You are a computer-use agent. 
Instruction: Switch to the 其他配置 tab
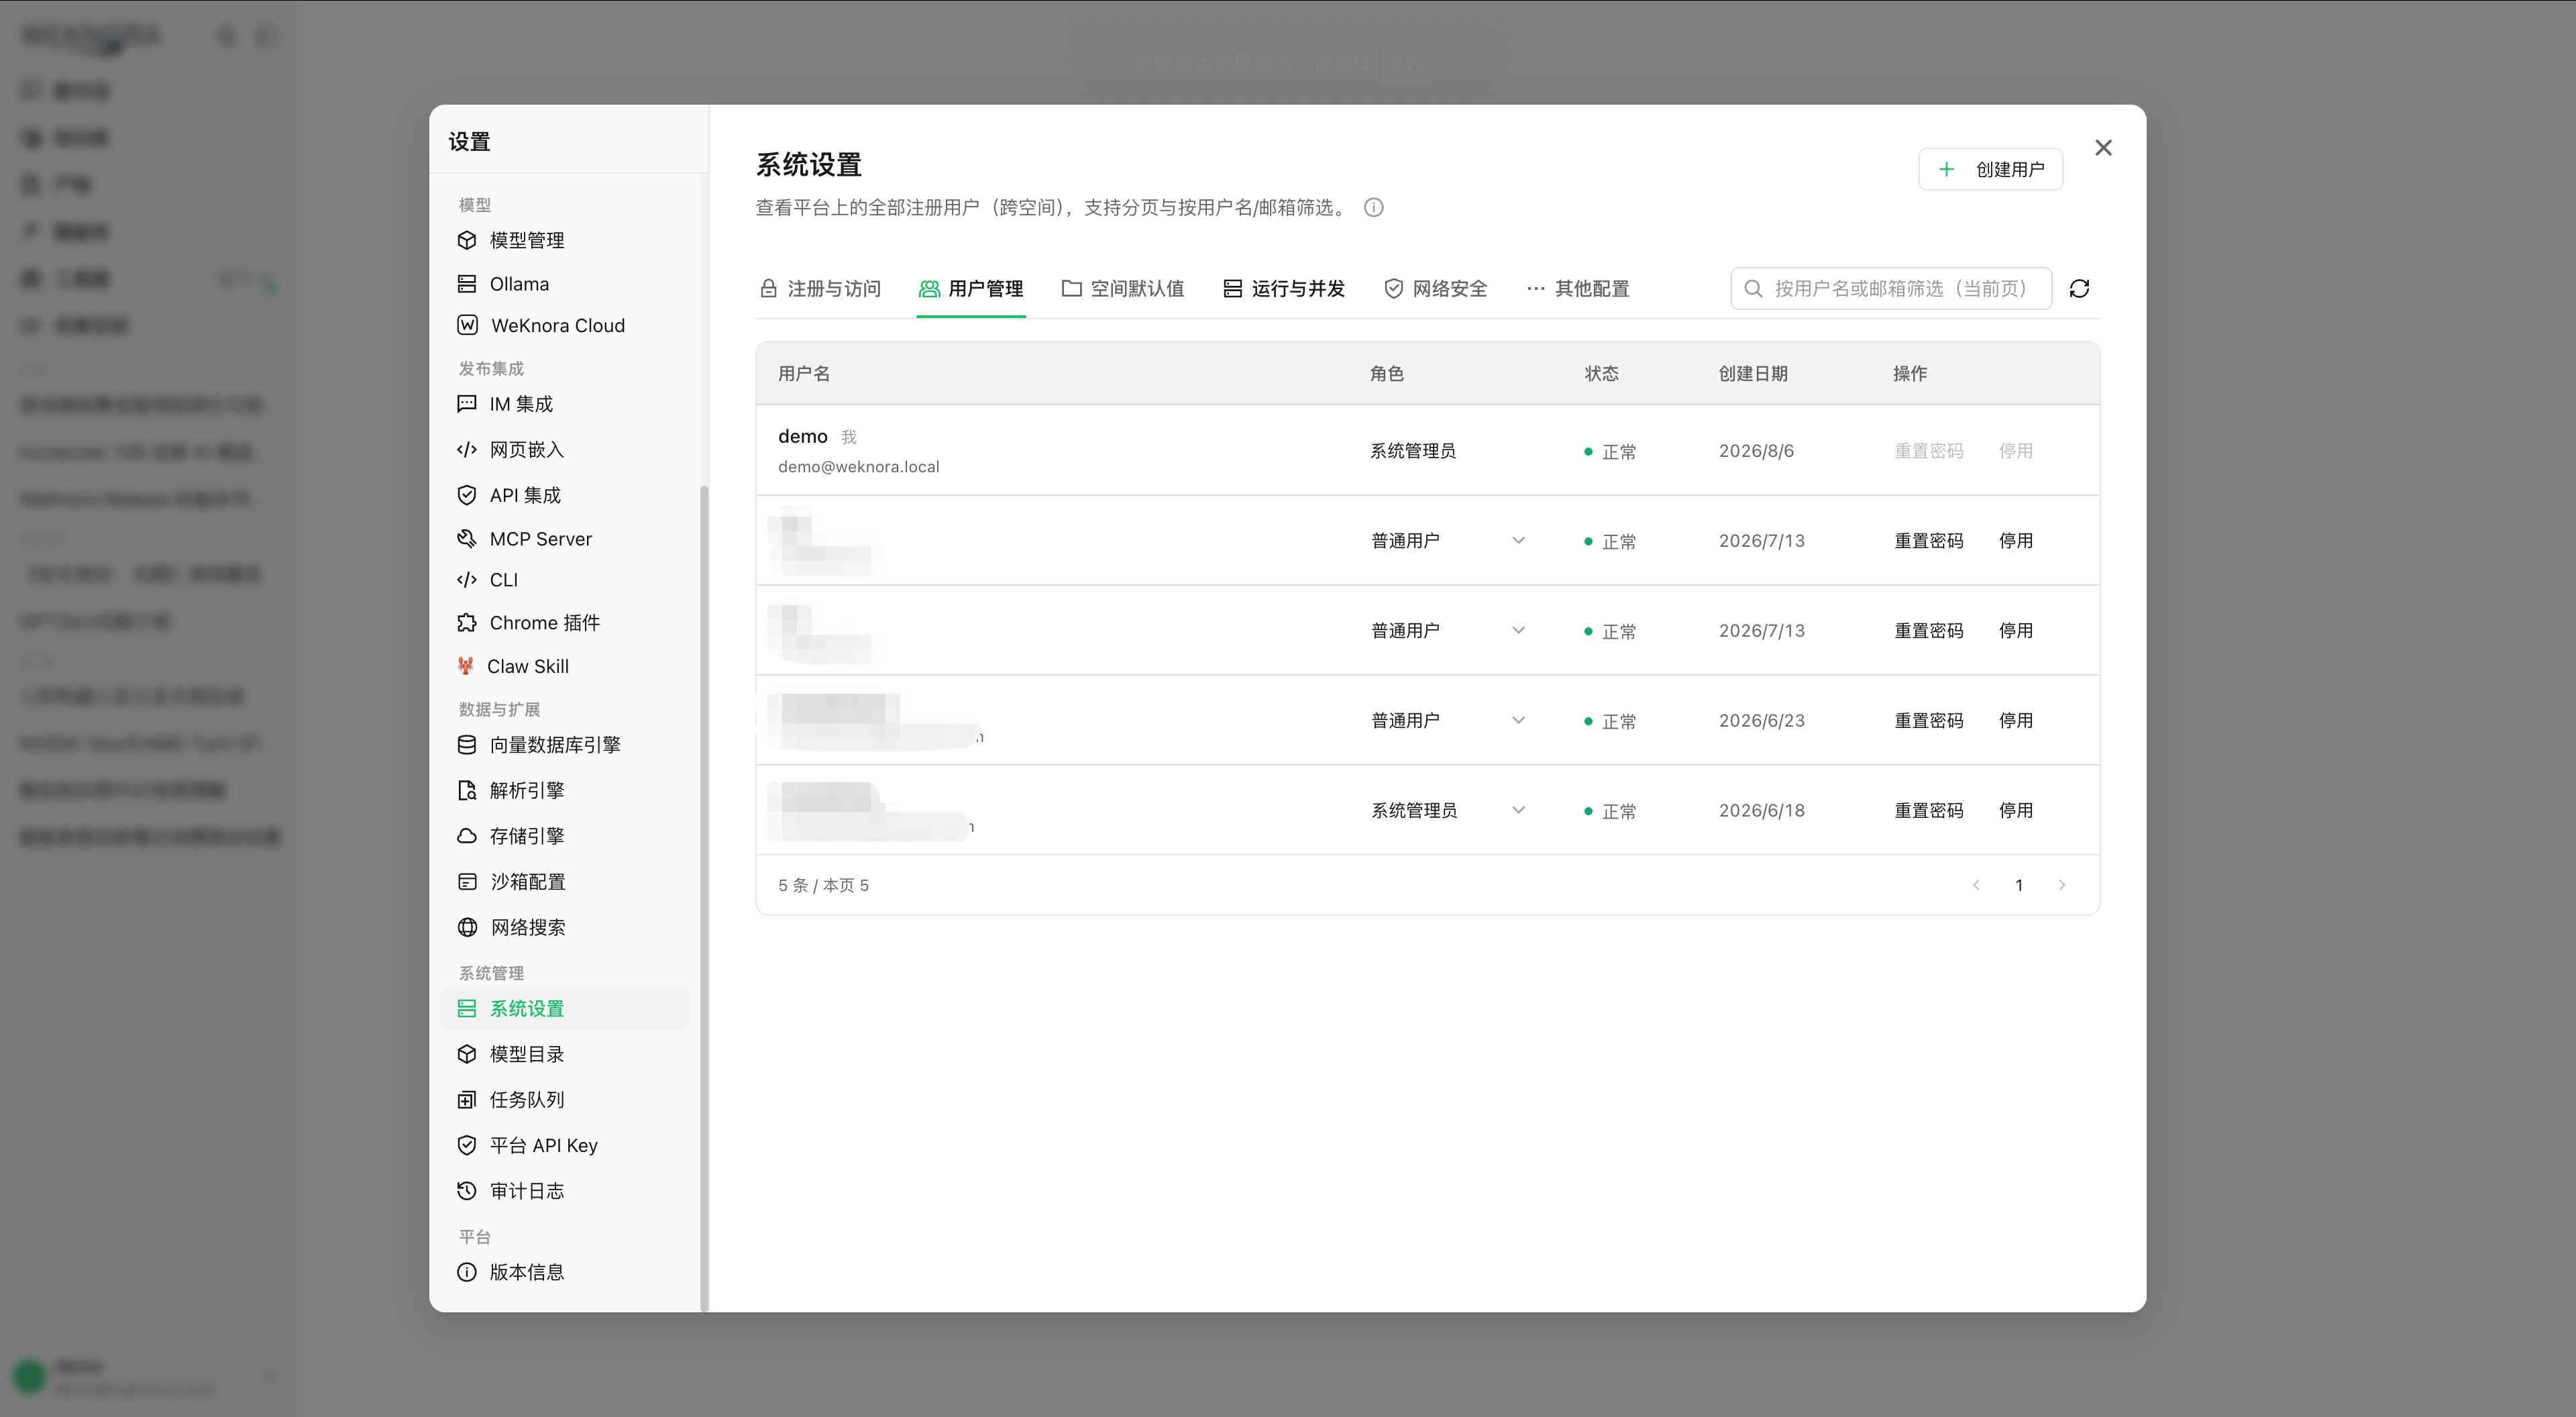1578,289
